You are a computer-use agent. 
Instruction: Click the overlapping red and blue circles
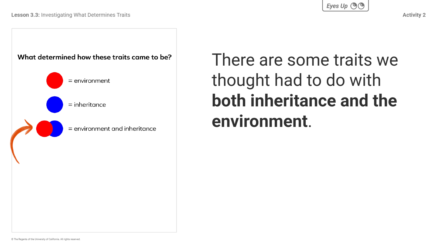point(50,129)
